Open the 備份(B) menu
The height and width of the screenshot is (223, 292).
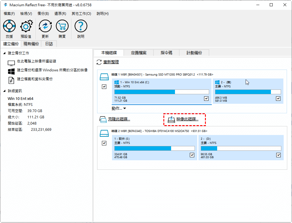coord(43,14)
